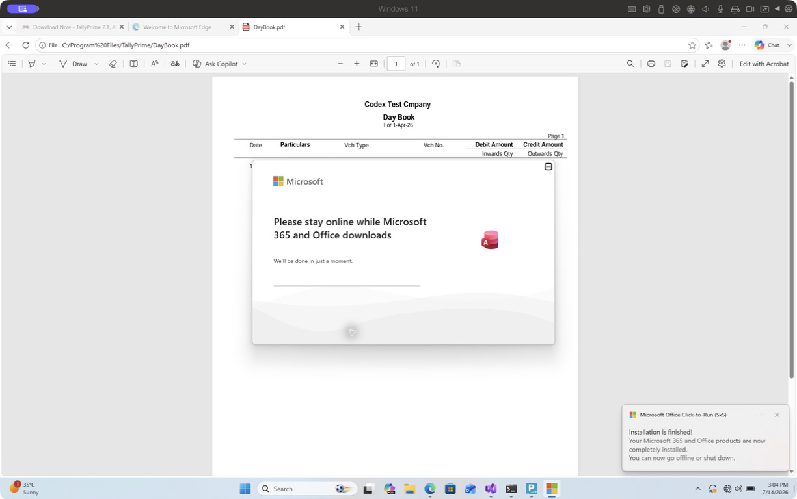Click the address bar file path
Image resolution: width=797 pixels, height=499 pixels.
[126, 45]
